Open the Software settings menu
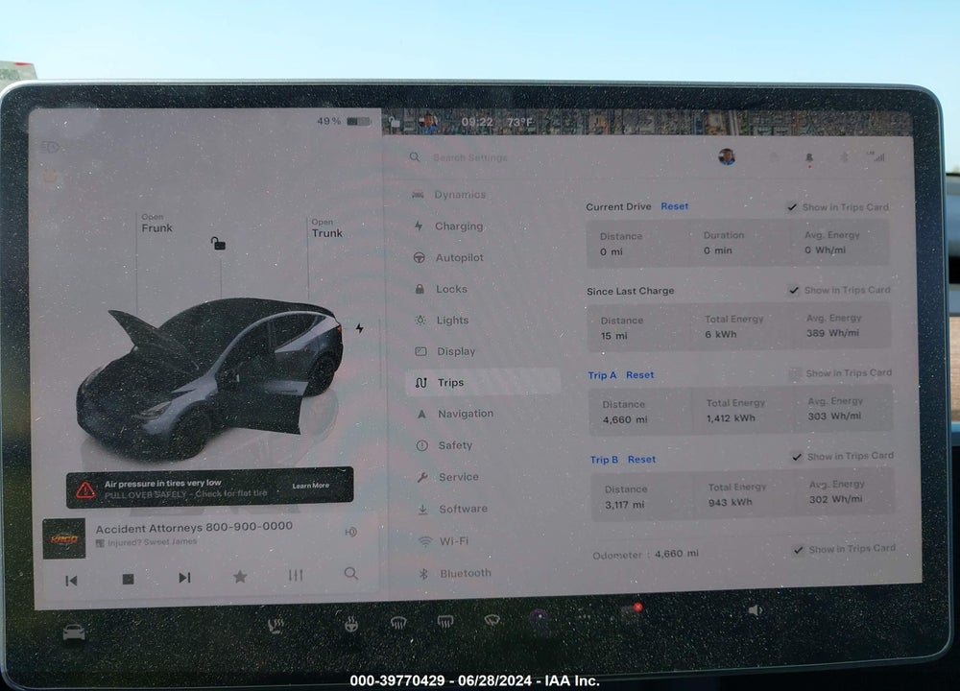 pyautogui.click(x=452, y=509)
